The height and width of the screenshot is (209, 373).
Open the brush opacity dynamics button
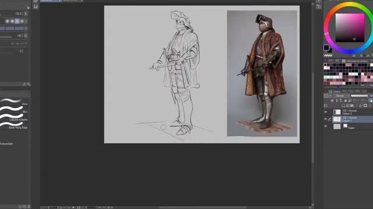coord(26,36)
